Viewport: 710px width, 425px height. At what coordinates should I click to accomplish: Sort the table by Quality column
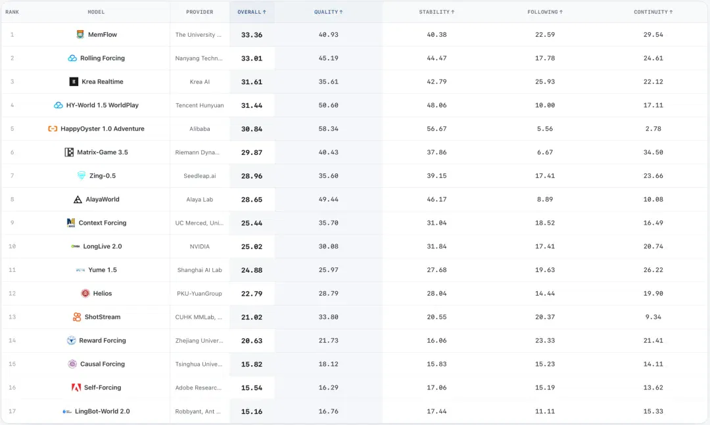(328, 12)
